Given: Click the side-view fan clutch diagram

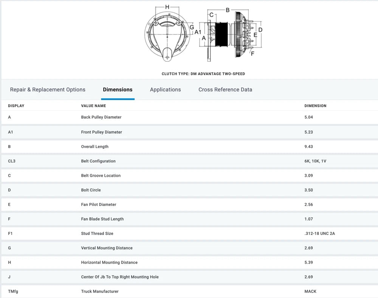Looking at the screenshot, I should (x=231, y=36).
